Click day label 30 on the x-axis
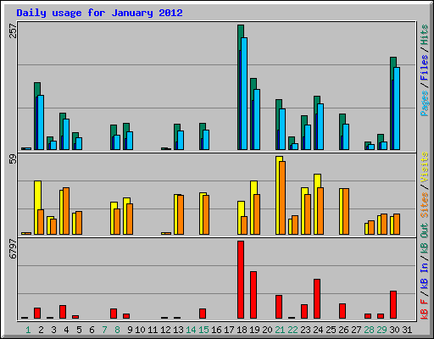434x339 pixels. [394, 330]
